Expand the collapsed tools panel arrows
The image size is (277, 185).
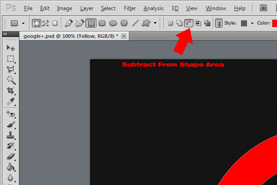coord(6,34)
